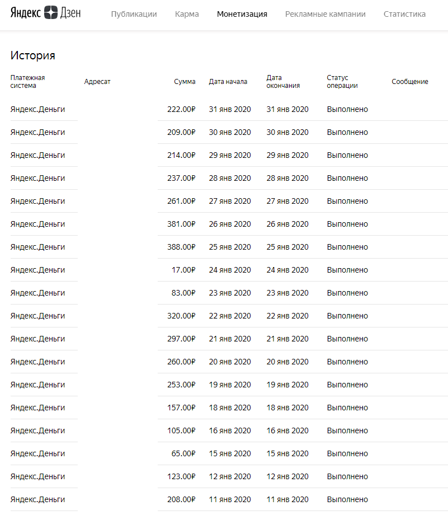
Task: Select the 105.00₽ amount cell
Action: (181, 430)
